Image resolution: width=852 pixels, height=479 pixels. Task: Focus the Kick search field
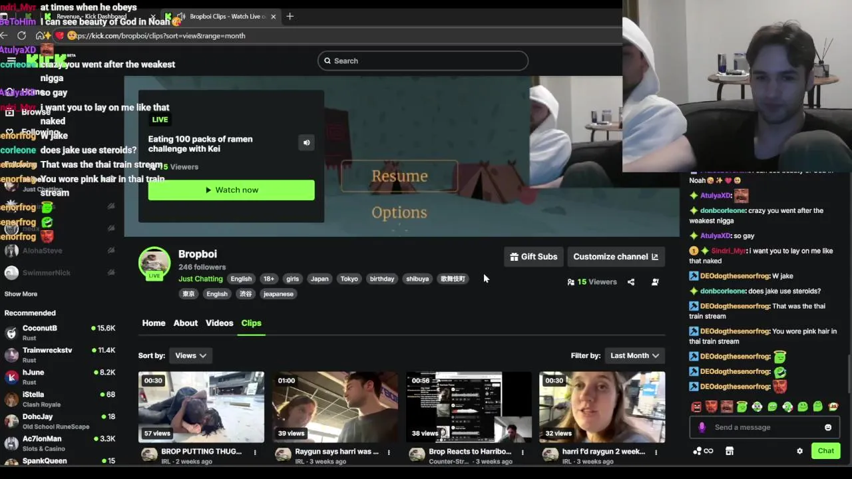coord(423,61)
